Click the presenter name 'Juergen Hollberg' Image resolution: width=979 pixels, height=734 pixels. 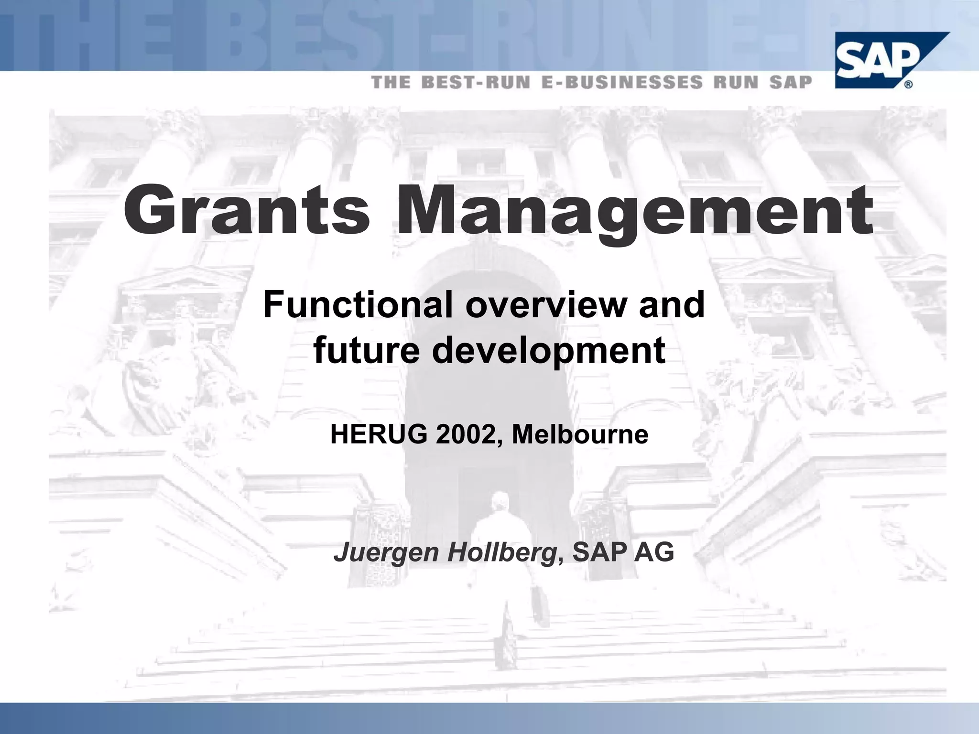[x=445, y=552]
